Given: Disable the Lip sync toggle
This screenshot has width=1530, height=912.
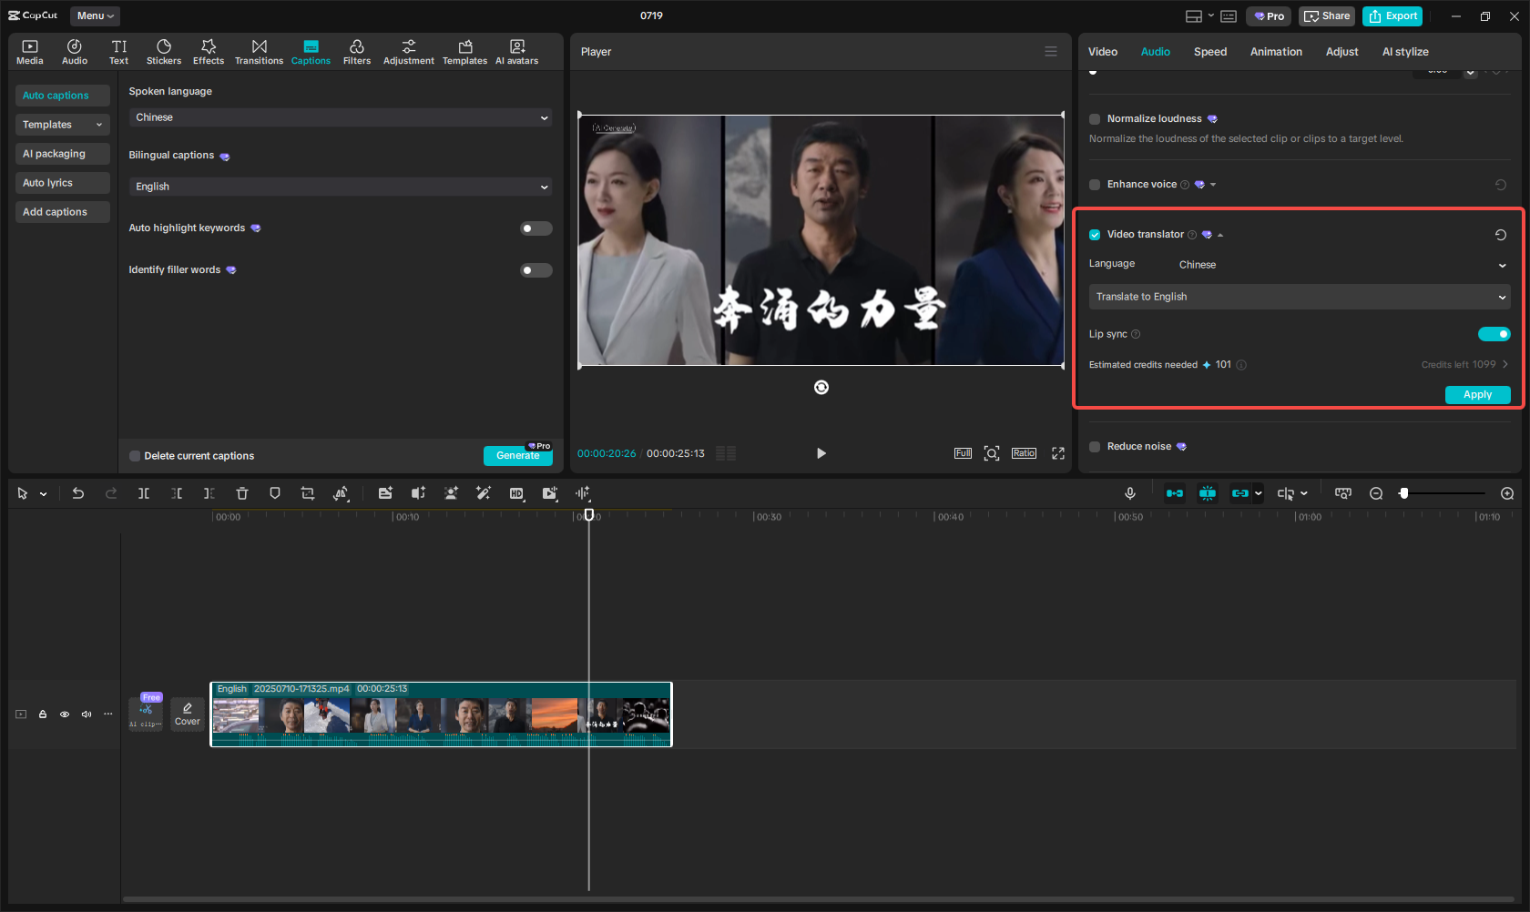Looking at the screenshot, I should 1493,334.
